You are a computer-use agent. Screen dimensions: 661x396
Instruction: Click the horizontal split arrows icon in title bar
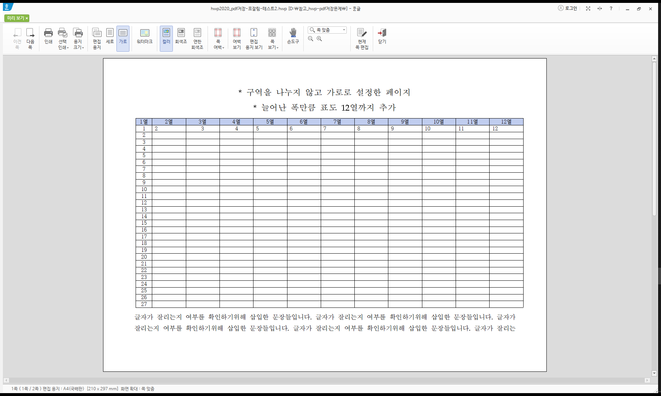[600, 8]
